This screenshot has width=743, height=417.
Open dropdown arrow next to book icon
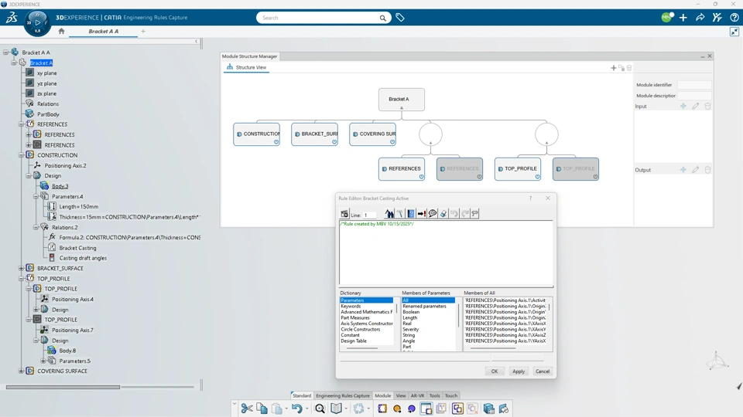(x=346, y=409)
